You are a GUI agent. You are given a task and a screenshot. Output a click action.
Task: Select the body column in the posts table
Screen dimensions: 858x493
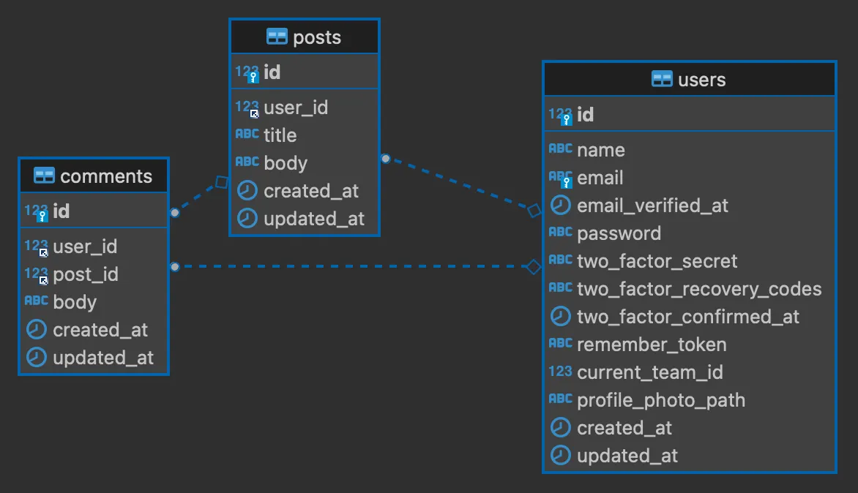[286, 162]
